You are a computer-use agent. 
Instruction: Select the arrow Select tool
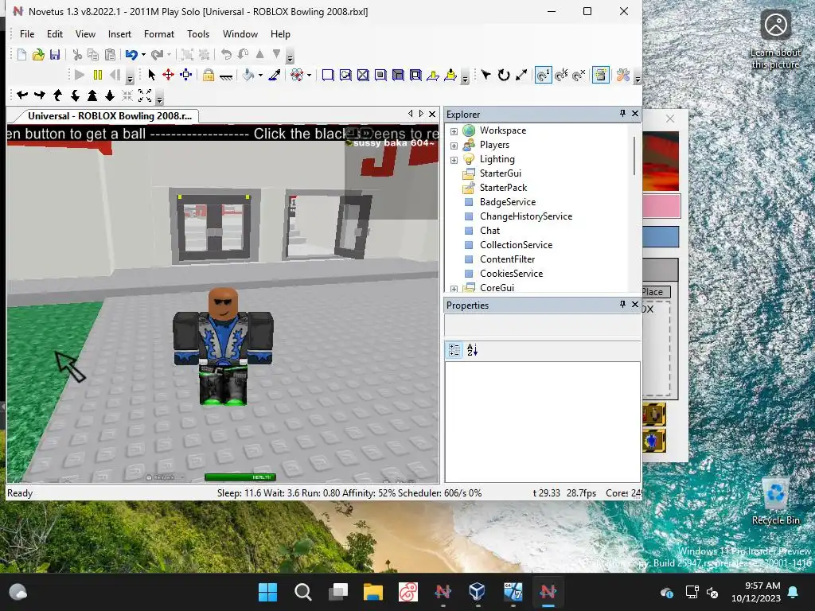(152, 75)
